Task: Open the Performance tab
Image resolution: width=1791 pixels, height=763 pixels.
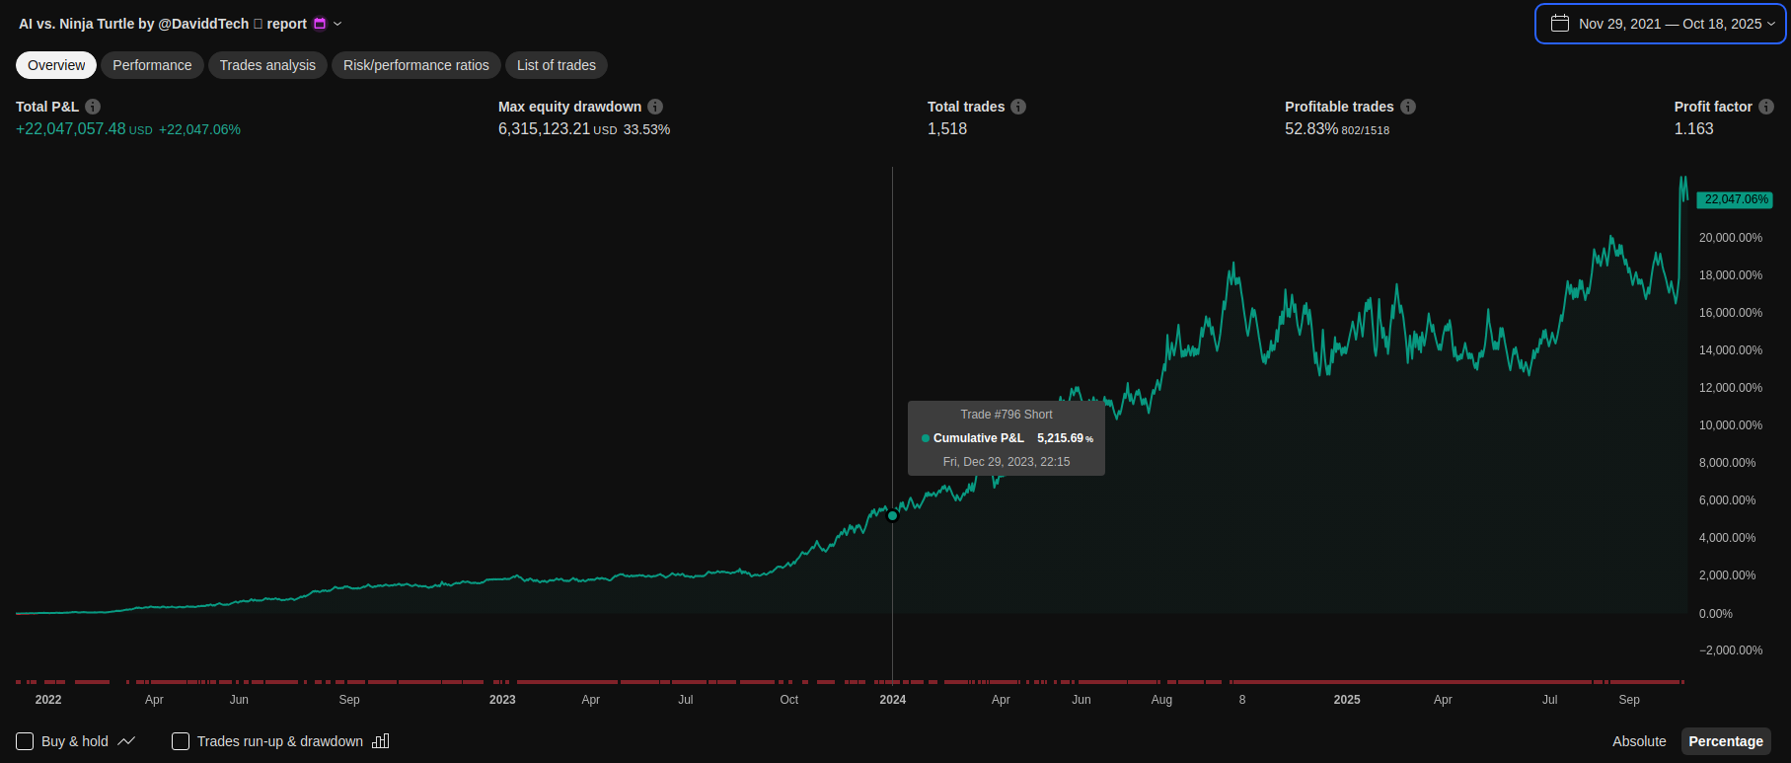Action: point(152,65)
